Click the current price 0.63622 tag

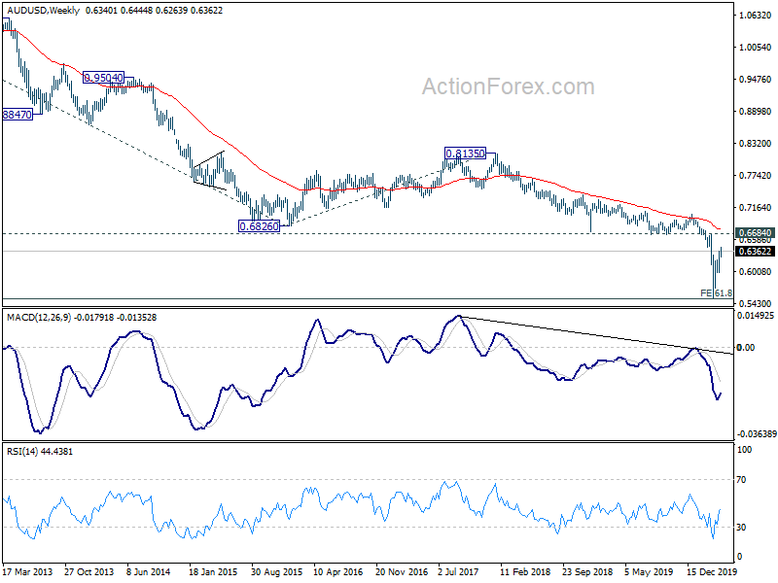[x=755, y=252]
